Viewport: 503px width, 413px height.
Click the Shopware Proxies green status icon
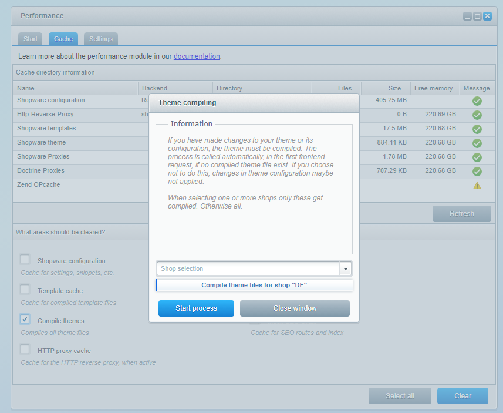[477, 157]
